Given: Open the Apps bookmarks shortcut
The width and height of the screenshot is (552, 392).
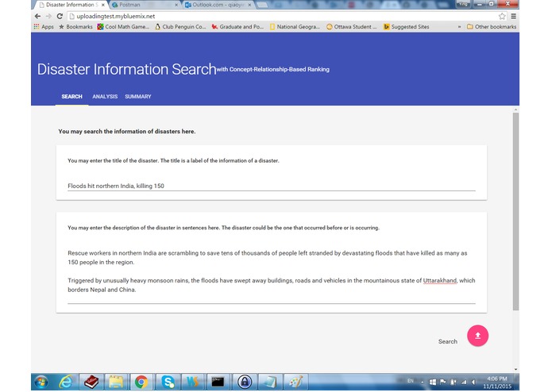Looking at the screenshot, I should pos(44,27).
